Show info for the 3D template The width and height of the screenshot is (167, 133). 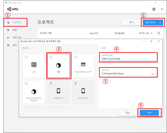(51, 57)
